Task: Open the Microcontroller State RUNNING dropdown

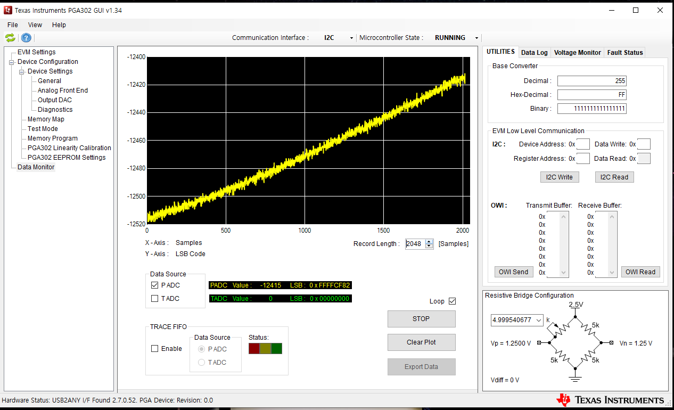Action: pyautogui.click(x=476, y=38)
